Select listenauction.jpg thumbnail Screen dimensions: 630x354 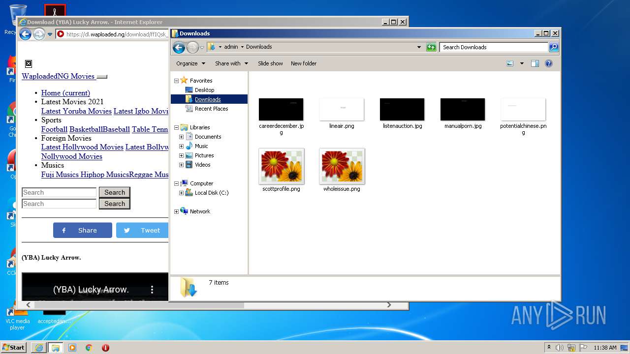[402, 109]
